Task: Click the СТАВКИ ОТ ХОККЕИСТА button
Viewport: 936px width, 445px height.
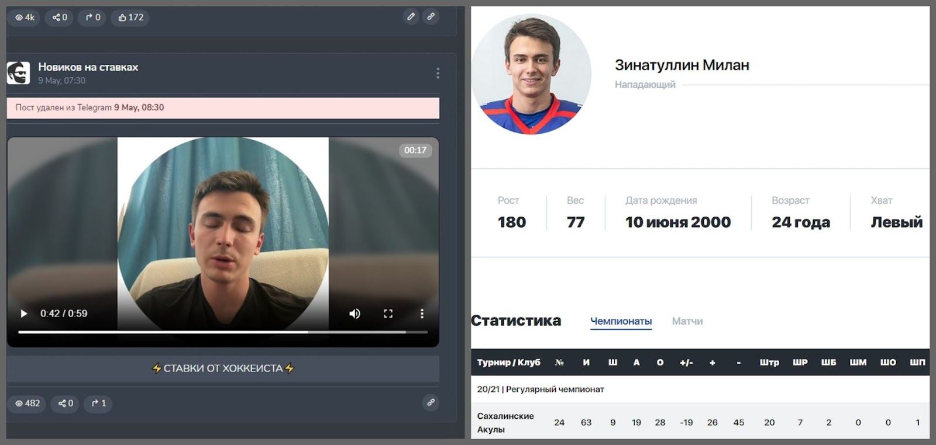Action: pyautogui.click(x=223, y=368)
